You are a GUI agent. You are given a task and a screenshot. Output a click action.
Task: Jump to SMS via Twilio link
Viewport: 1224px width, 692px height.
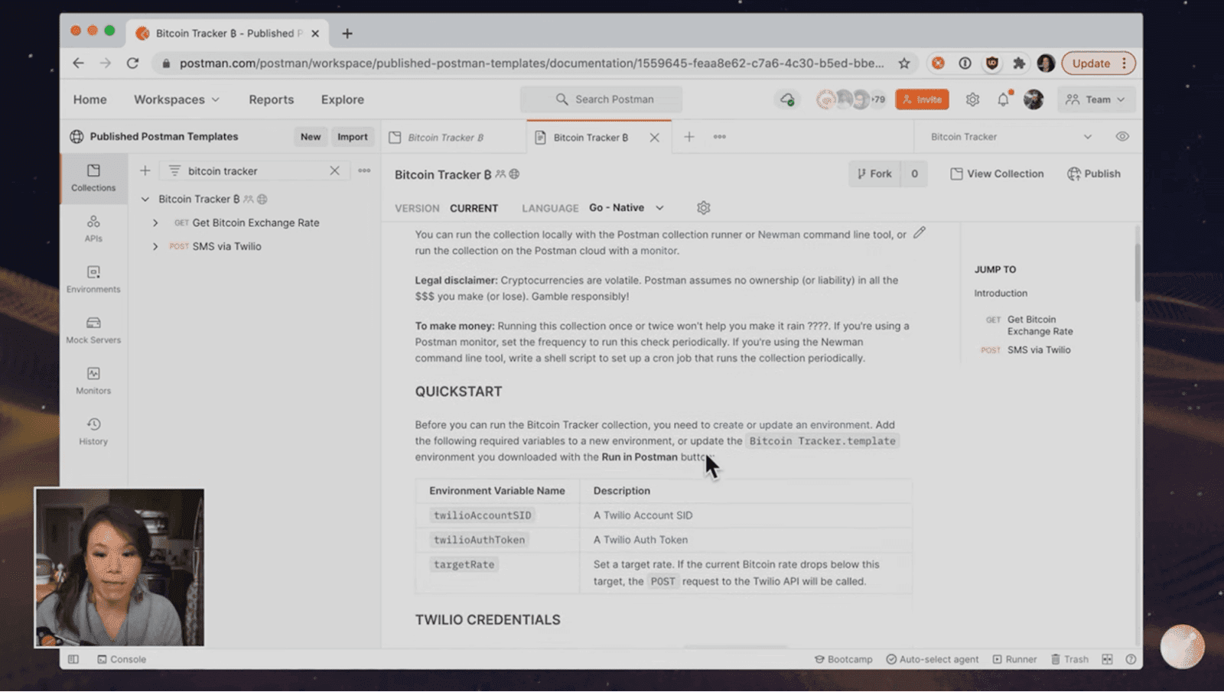pyautogui.click(x=1038, y=350)
